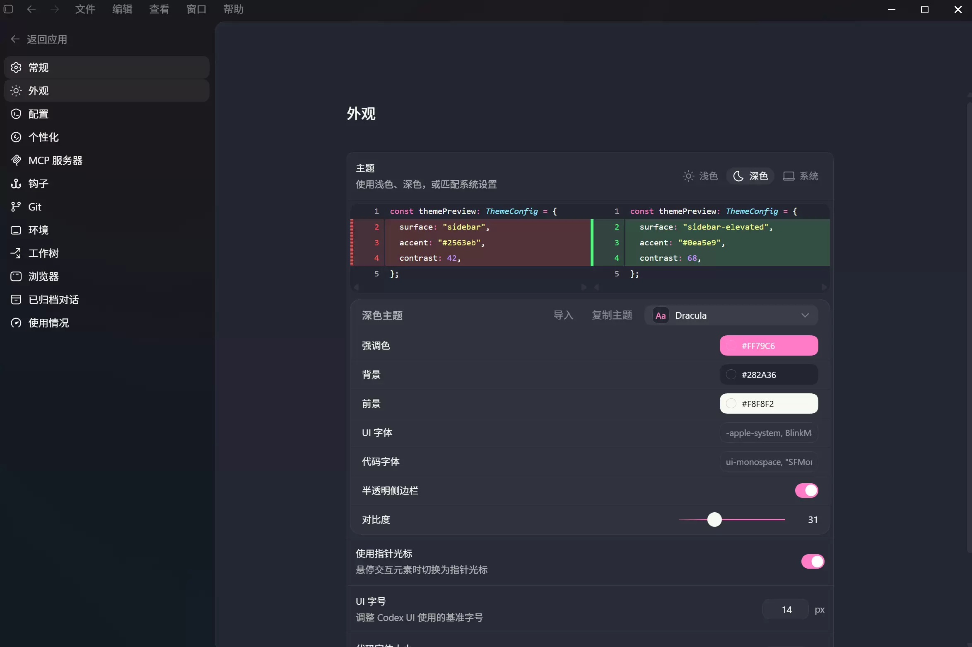This screenshot has width=972, height=647.
Task: Open the 编辑 menu
Action: [122, 9]
